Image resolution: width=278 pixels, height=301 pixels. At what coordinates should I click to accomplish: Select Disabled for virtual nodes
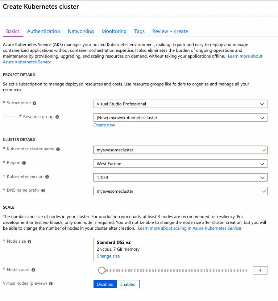(105, 284)
